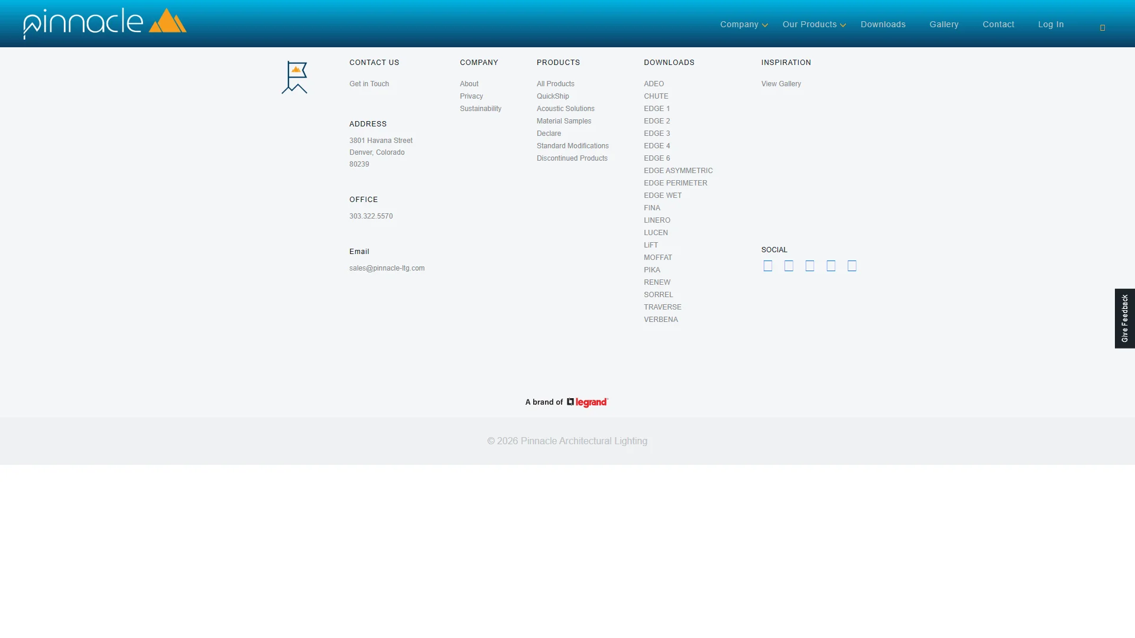Click the Get in Touch link
1135x638 pixels.
coord(369,84)
